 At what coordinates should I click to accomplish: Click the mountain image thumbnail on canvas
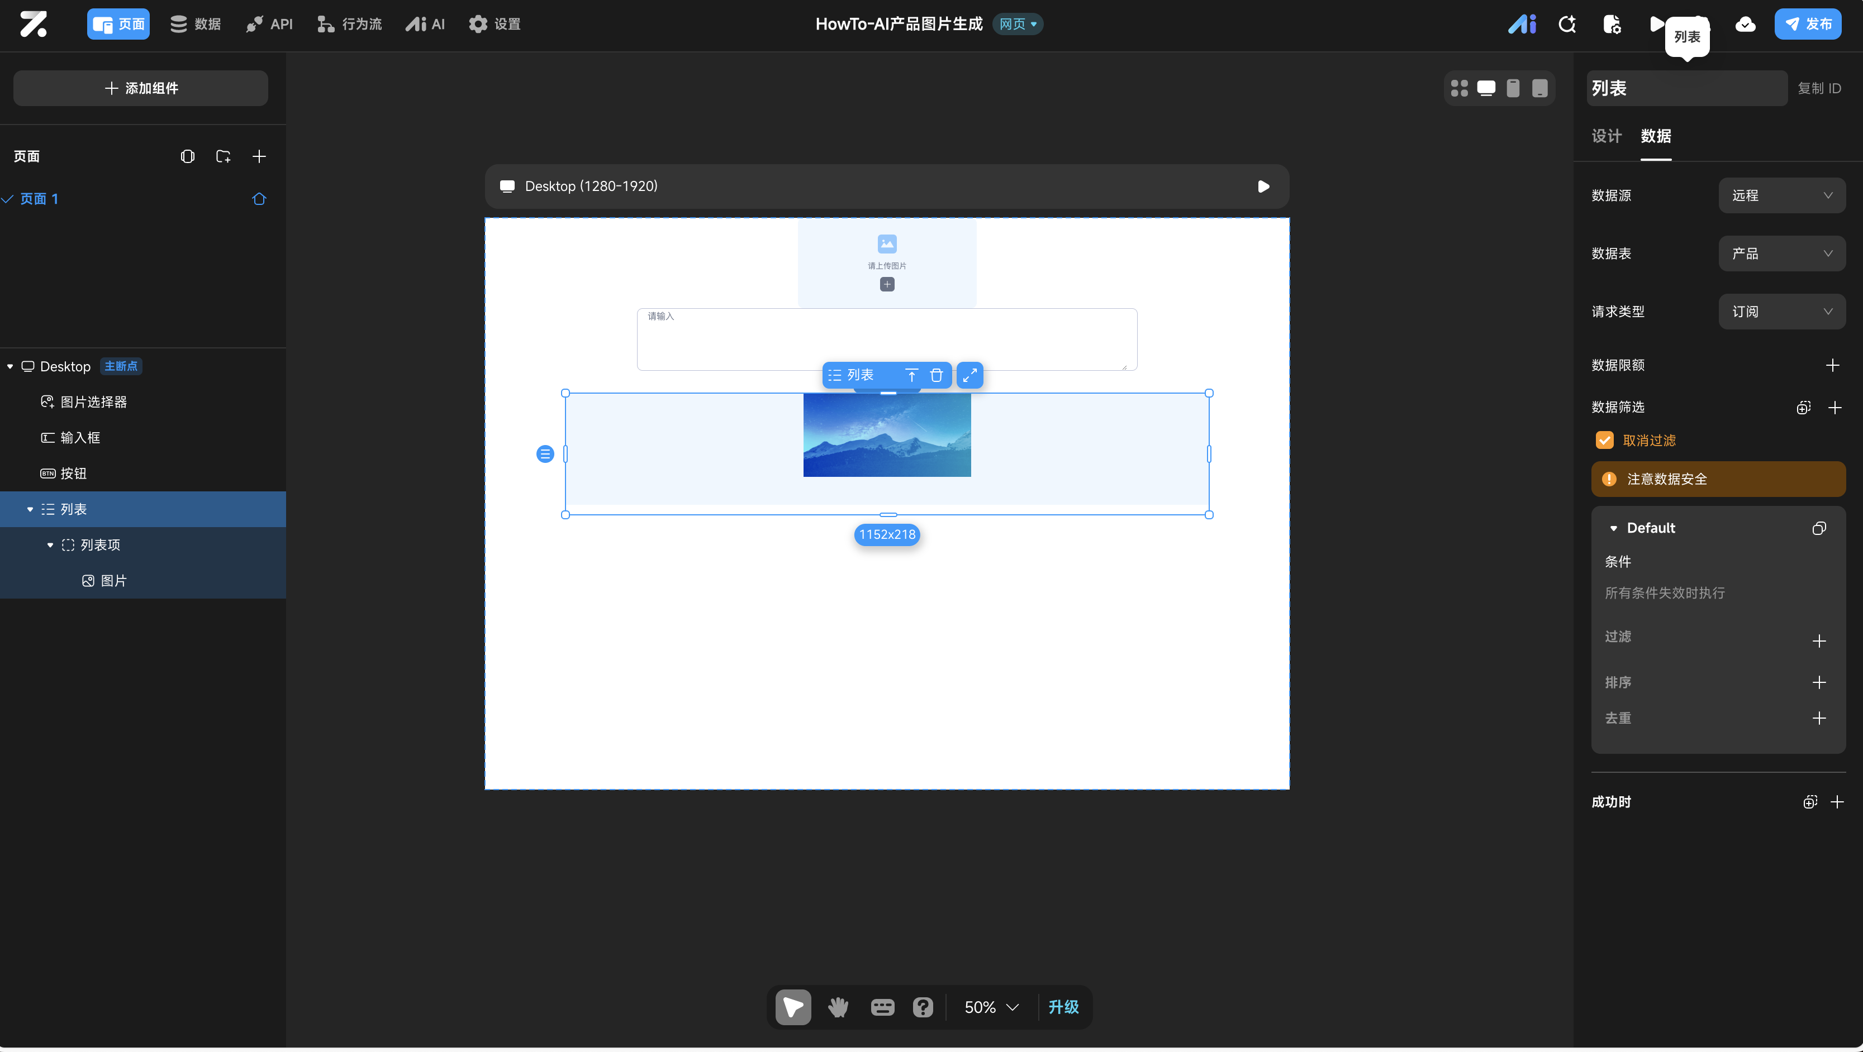pyautogui.click(x=887, y=435)
